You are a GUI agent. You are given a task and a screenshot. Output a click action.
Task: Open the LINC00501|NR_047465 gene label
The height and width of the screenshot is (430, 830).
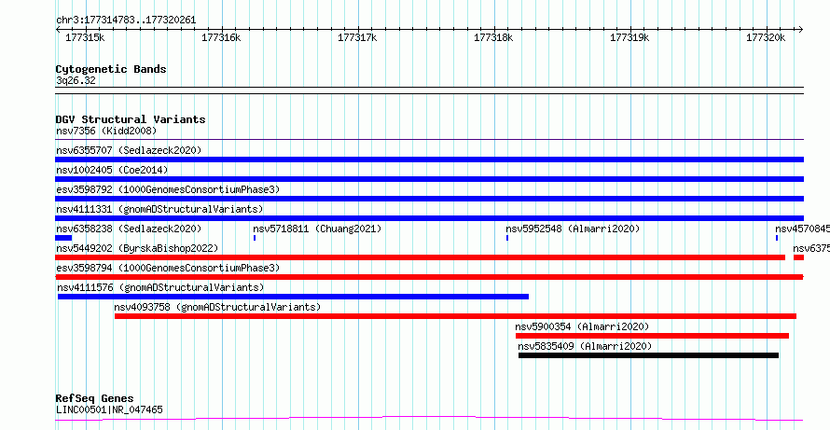pyautogui.click(x=109, y=409)
